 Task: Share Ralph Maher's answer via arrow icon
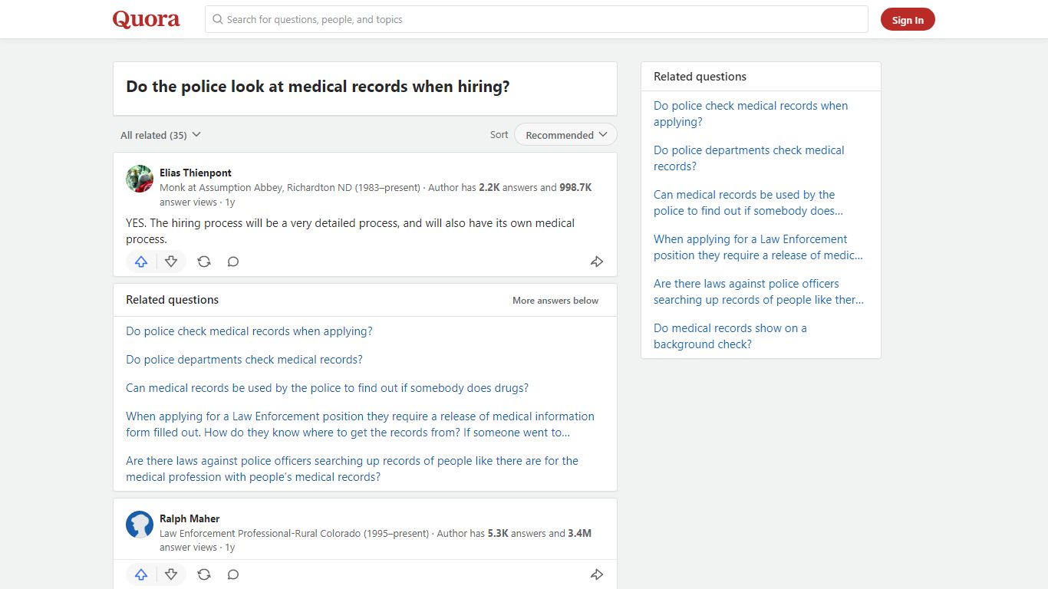[597, 574]
